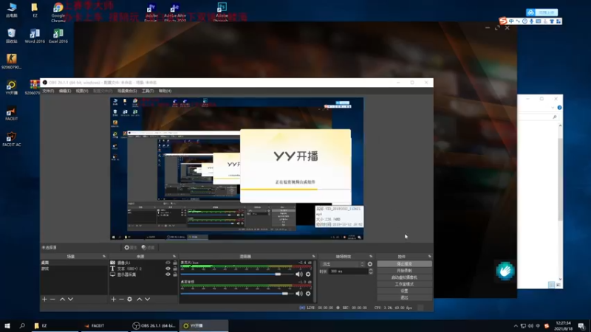Open Sogou soft keyboard icon
The width and height of the screenshot is (591, 332).
click(x=539, y=21)
